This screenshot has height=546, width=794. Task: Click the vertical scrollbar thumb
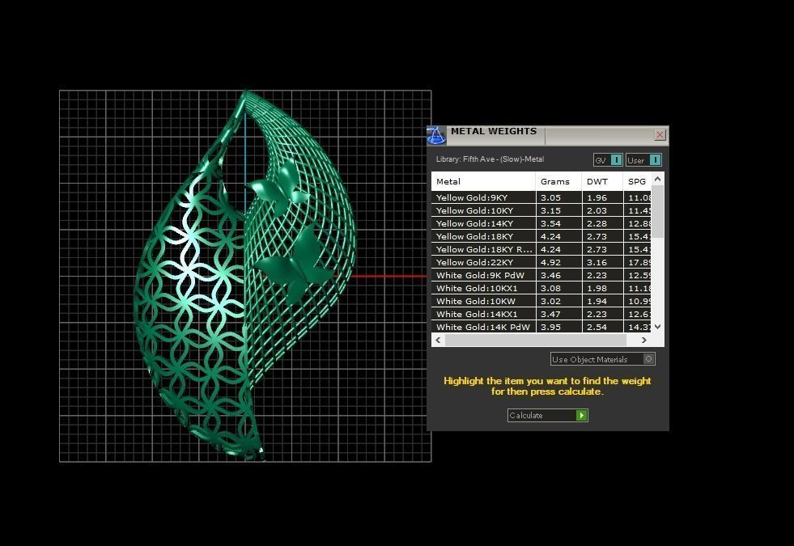657,211
